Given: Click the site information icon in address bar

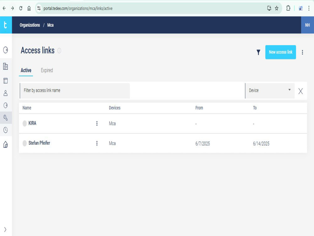Looking at the screenshot, I should [39, 8].
